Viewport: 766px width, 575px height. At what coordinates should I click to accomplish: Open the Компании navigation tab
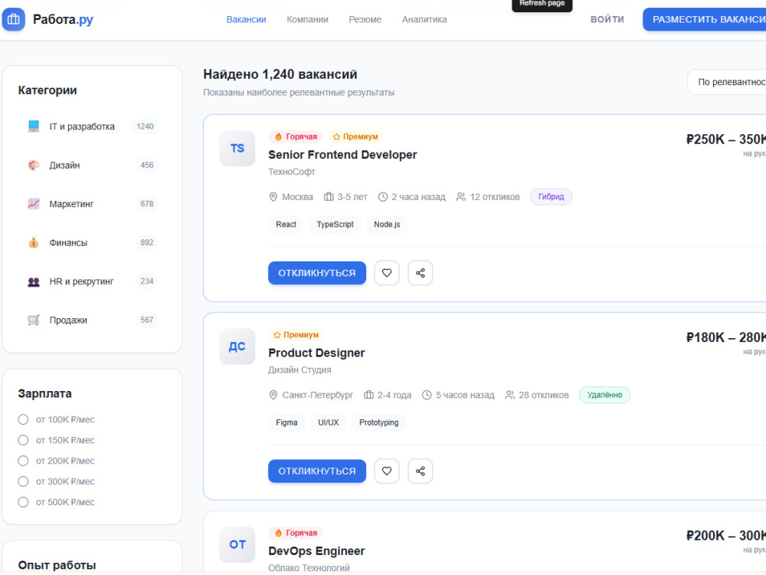click(x=307, y=20)
